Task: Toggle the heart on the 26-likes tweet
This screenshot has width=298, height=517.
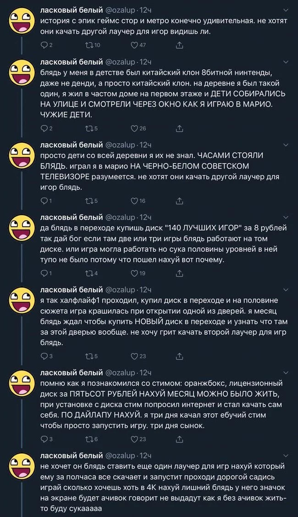Action: click(134, 128)
